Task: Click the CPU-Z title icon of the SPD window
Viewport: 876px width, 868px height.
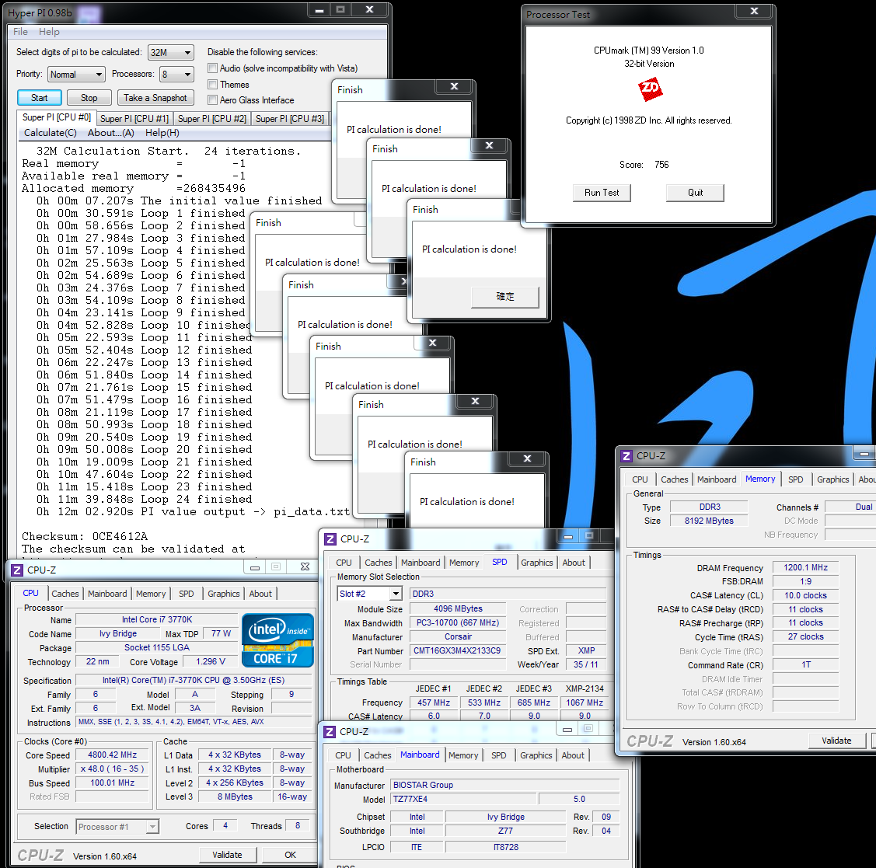Action: tap(330, 539)
